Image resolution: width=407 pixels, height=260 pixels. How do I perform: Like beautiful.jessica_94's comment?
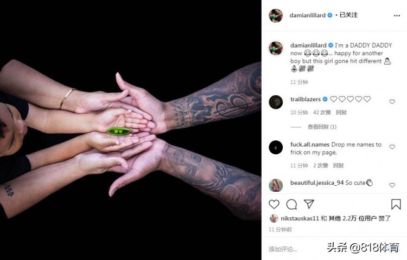click(x=392, y=185)
